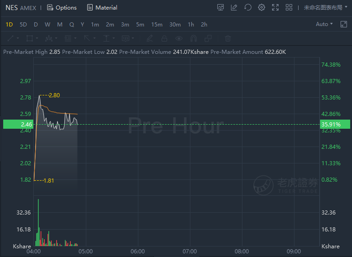Click the edit pencil icon in header
The height and width of the screenshot is (257, 352).
pyautogui.click(x=234, y=7)
